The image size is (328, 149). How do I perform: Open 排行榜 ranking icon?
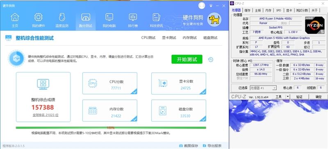point(133,17)
